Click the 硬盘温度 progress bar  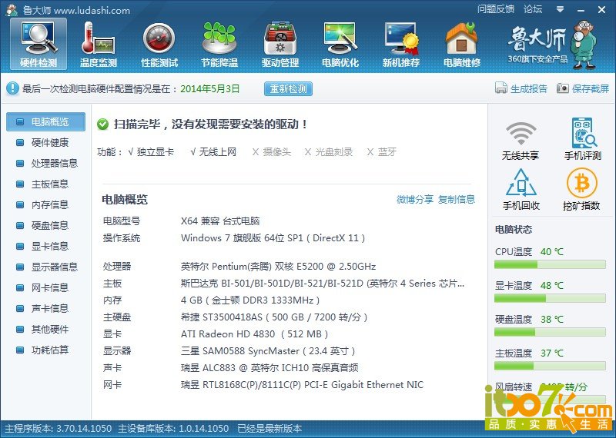550,333
